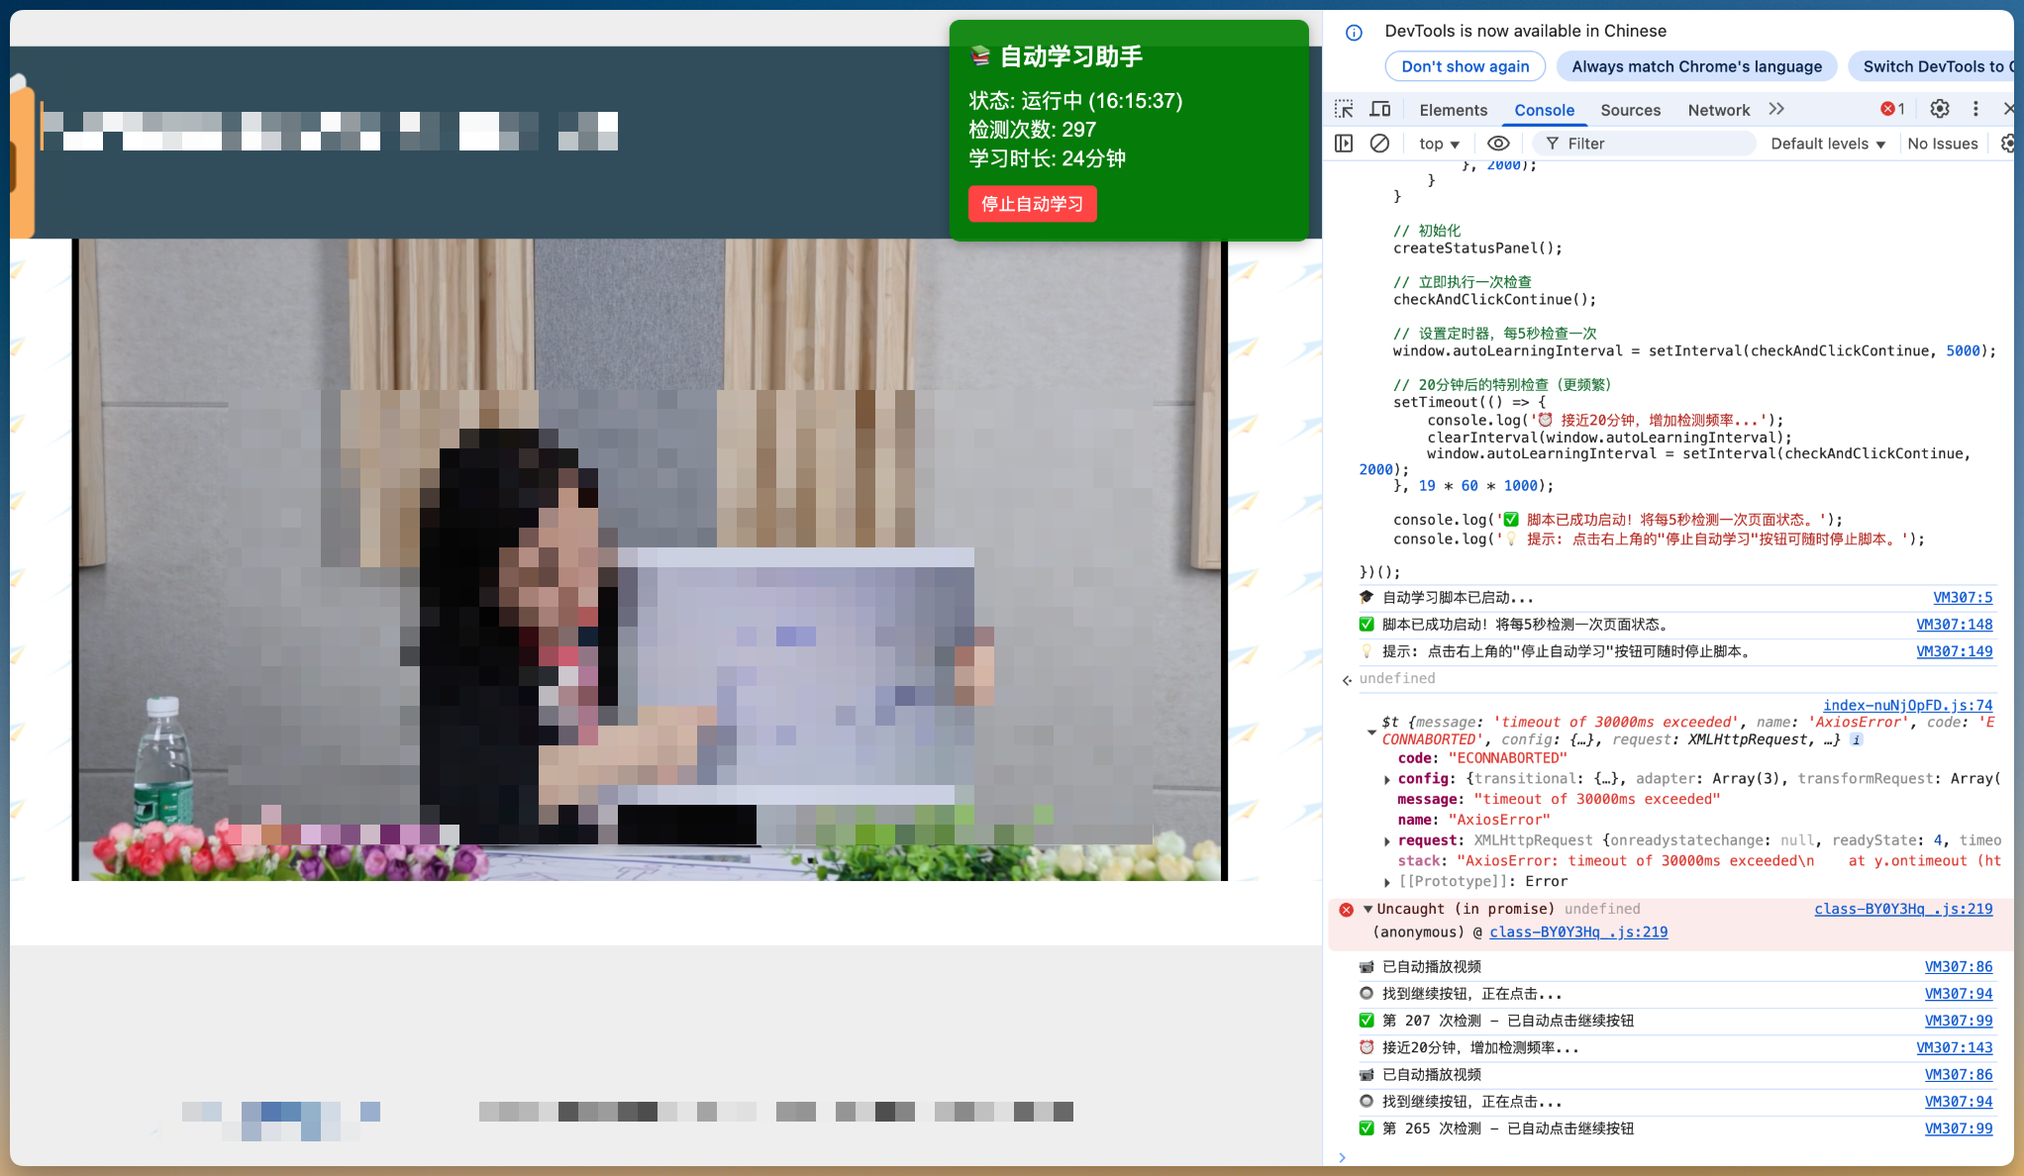Click Always match Chrome's language
2024x1176 pixels.
click(x=1696, y=66)
